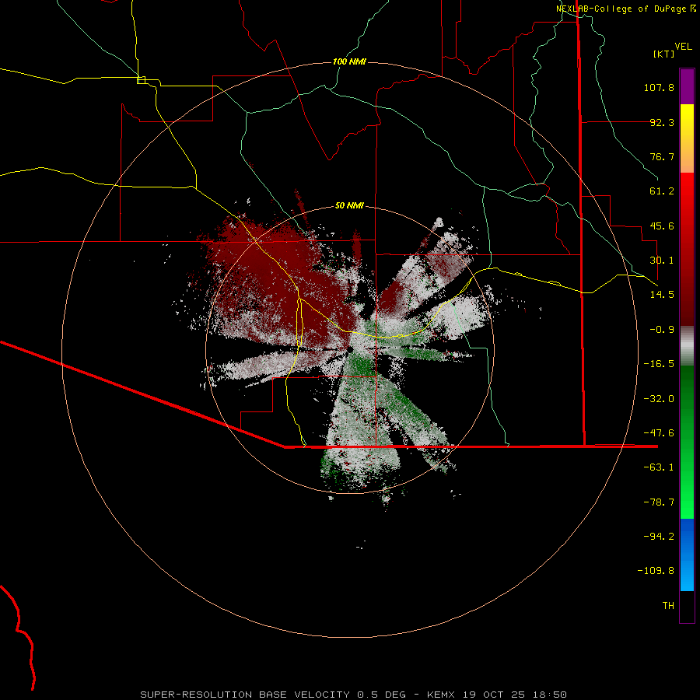
Task: Click the 45.6 velocity scale value
Action: [x=662, y=226]
